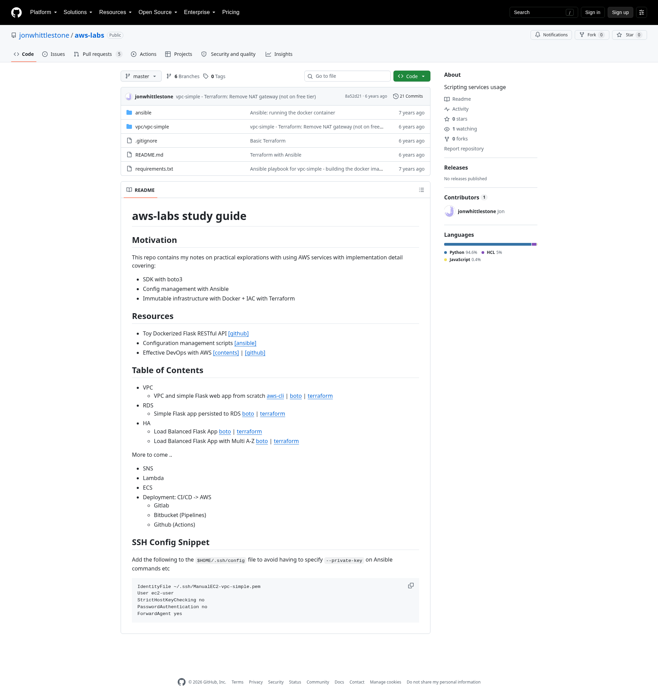The height and width of the screenshot is (700, 658).
Task: Switch to the Pull requests tab
Action: pos(98,54)
